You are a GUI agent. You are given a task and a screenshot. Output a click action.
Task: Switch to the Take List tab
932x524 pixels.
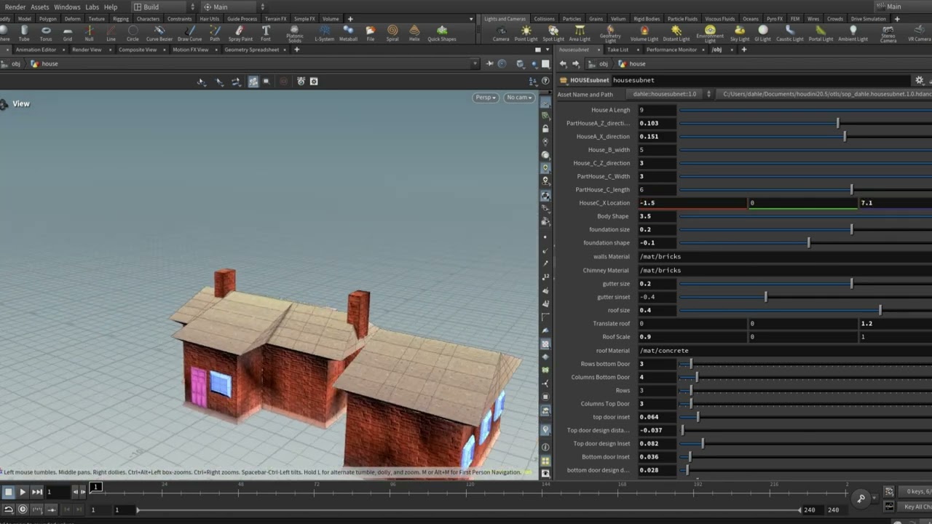tap(617, 49)
